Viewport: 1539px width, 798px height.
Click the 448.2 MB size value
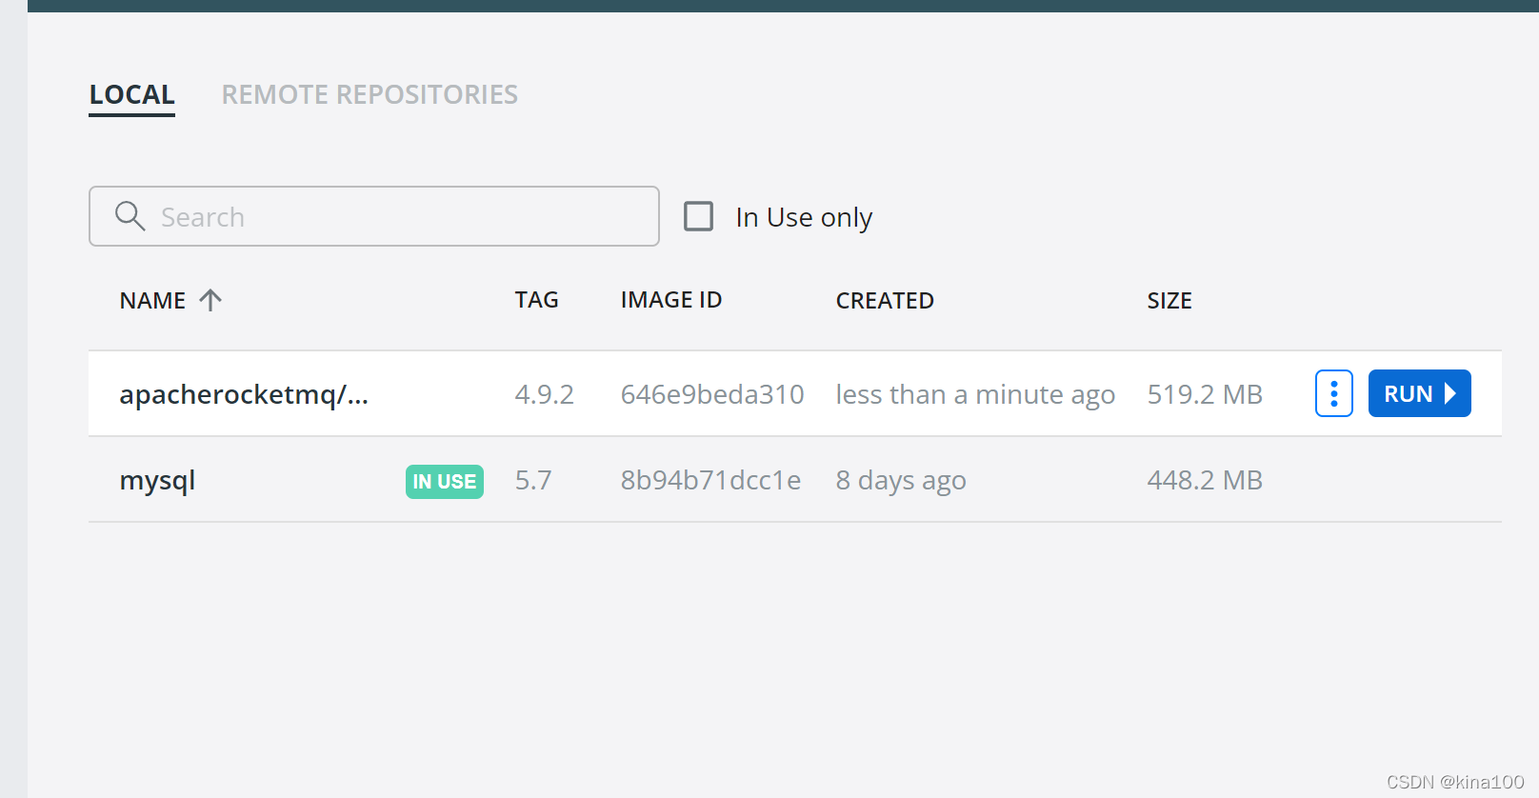[1205, 480]
